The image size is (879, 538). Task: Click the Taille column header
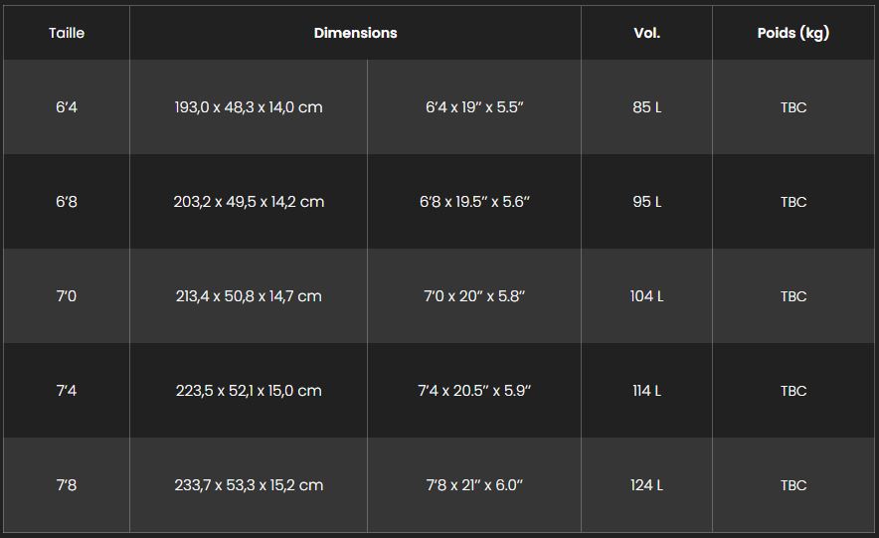[67, 33]
